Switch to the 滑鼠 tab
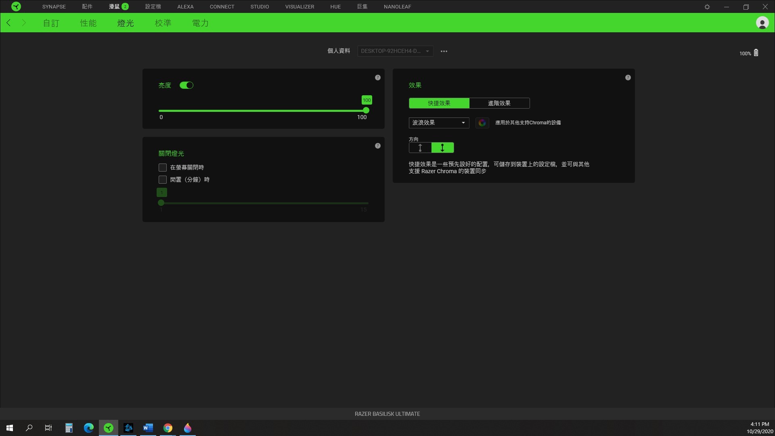This screenshot has width=775, height=436. coord(114,6)
